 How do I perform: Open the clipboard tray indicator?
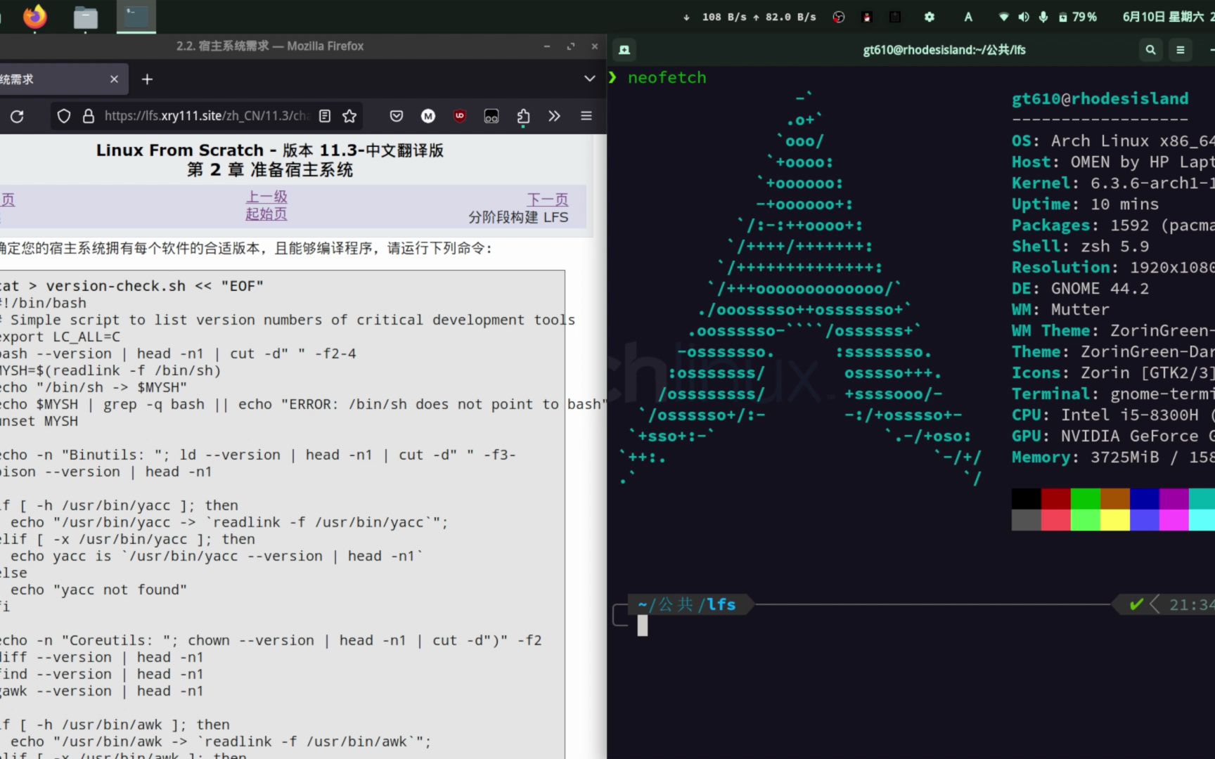coord(895,17)
